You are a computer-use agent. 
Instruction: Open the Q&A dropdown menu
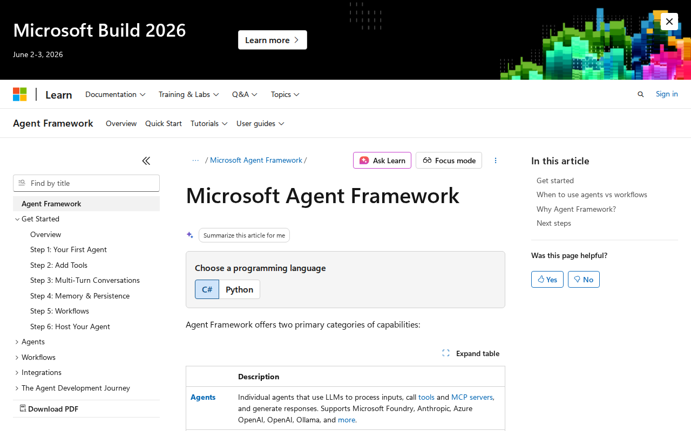(x=245, y=94)
